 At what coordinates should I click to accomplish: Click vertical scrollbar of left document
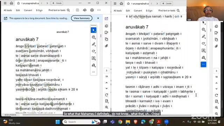point(101,36)
